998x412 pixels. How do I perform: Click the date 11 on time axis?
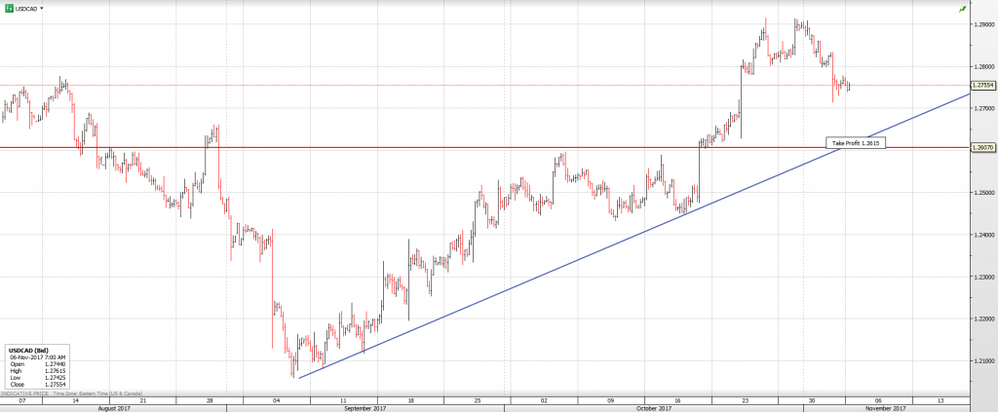(343, 400)
